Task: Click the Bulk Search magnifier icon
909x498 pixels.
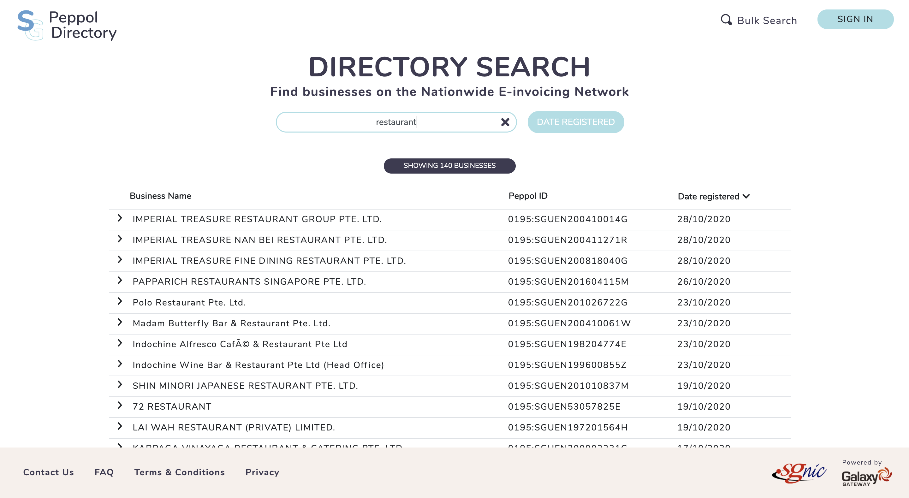Action: point(726,20)
